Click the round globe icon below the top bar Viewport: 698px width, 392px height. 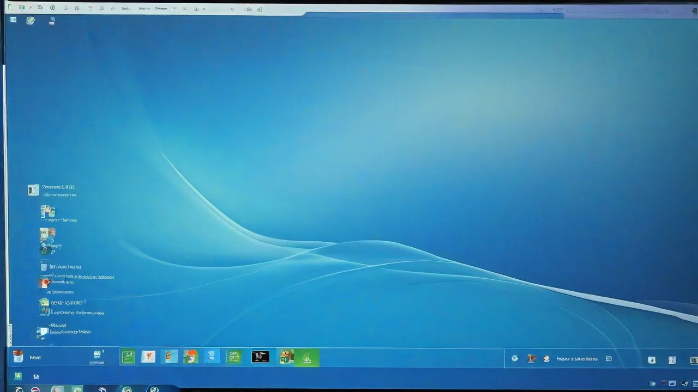pos(31,21)
